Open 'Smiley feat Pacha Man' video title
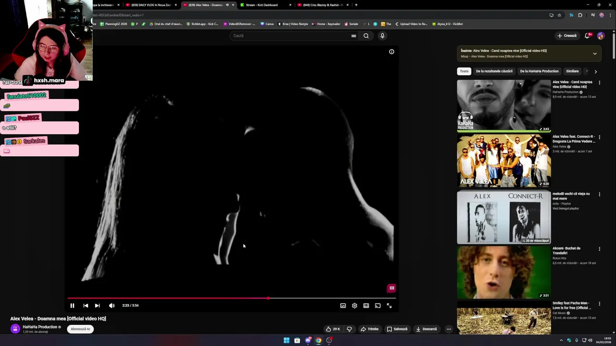This screenshot has height=346, width=616. [571, 305]
